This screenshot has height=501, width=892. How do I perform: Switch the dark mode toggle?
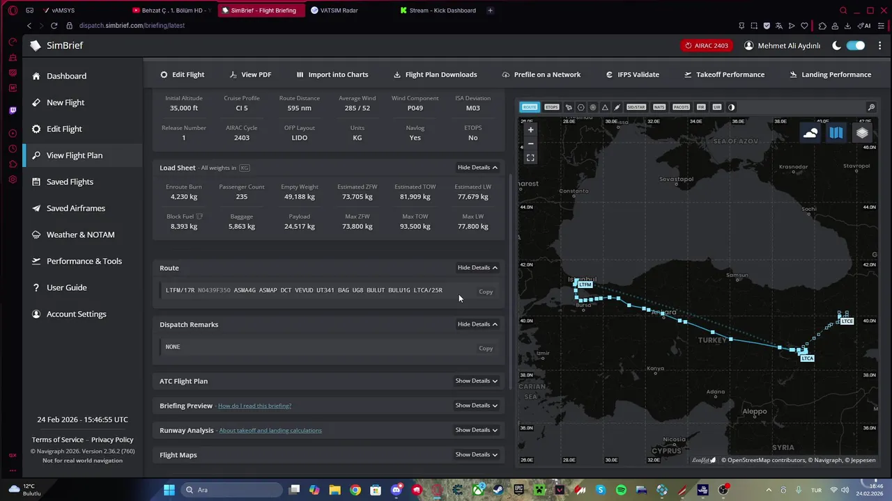point(856,45)
